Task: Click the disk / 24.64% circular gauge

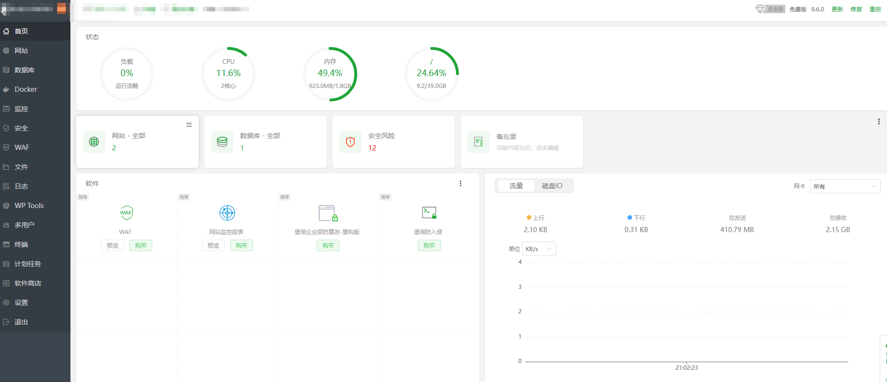Action: point(432,74)
